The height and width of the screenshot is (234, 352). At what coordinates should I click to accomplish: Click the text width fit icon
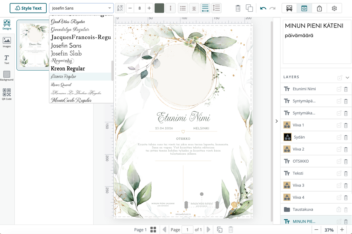205,8
